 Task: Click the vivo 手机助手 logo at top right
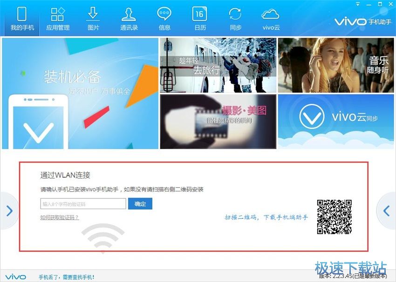click(362, 22)
